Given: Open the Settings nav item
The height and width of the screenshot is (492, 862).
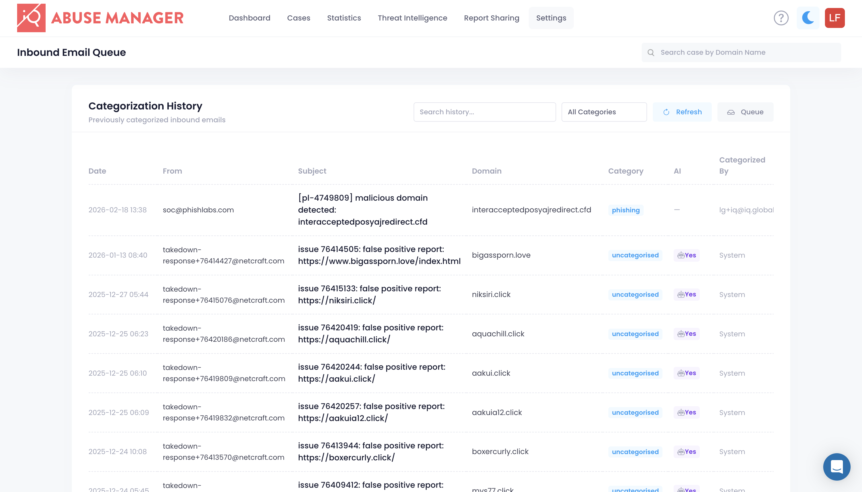Looking at the screenshot, I should pos(551,18).
